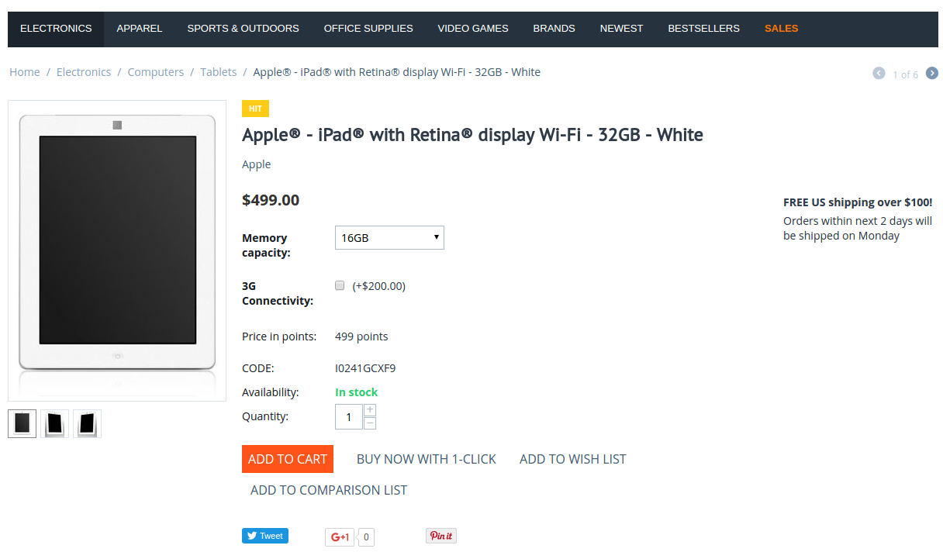Add product to wish list
Viewport: 943px width, 559px height.
[573, 459]
